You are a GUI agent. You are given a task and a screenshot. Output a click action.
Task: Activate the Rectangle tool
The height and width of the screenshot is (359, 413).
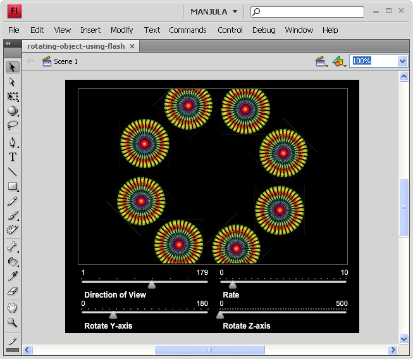click(x=12, y=187)
